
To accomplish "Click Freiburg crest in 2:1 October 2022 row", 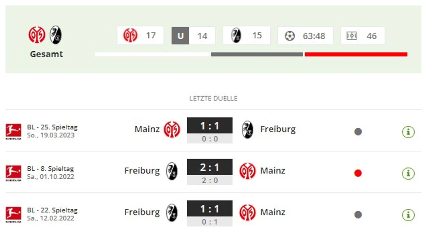I will tap(172, 171).
